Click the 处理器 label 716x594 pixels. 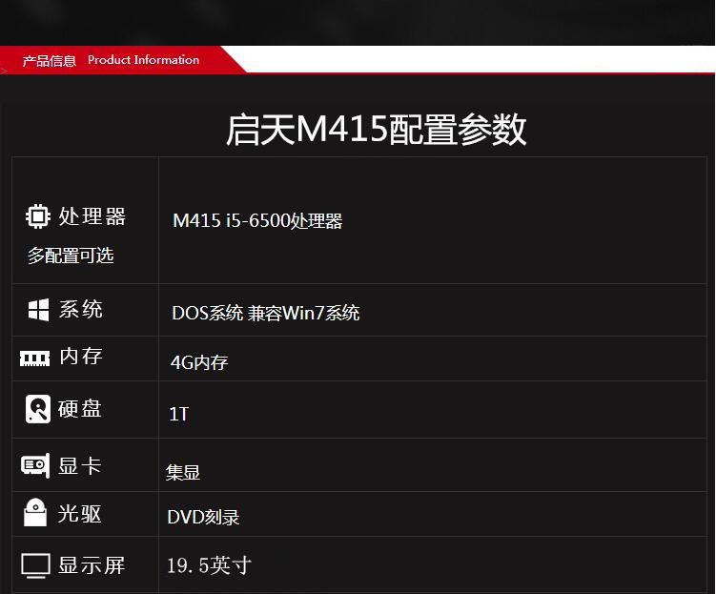[x=92, y=216]
